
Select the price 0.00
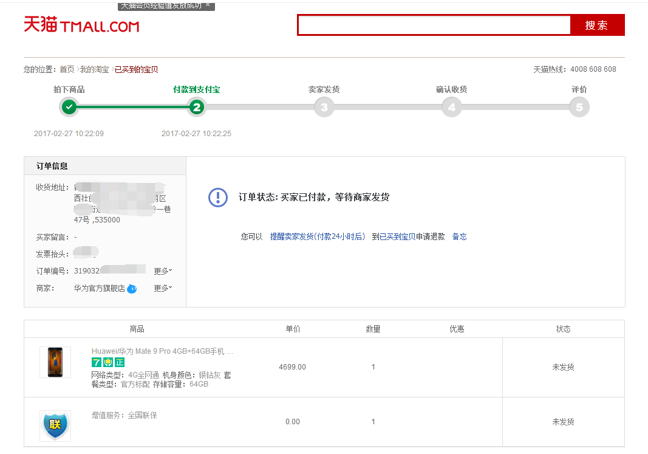coord(293,421)
